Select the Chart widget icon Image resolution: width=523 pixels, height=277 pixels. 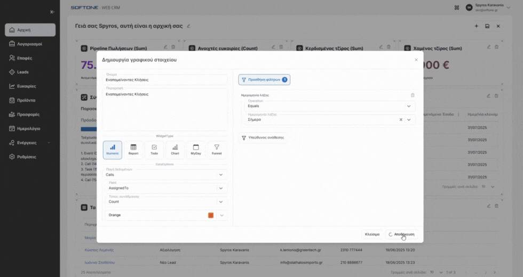pos(175,150)
